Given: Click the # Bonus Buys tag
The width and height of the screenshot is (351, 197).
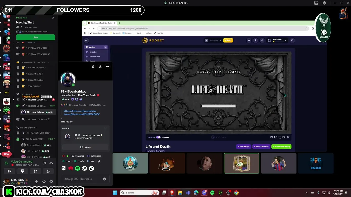Looking at the screenshot, I should click(244, 147).
